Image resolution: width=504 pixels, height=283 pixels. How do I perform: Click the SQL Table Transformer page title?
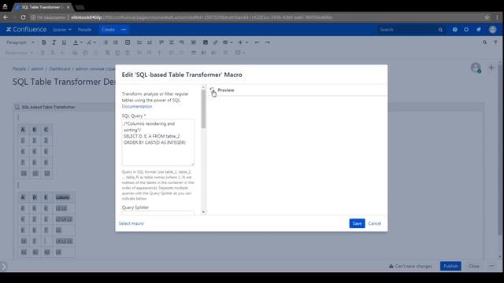[64, 82]
